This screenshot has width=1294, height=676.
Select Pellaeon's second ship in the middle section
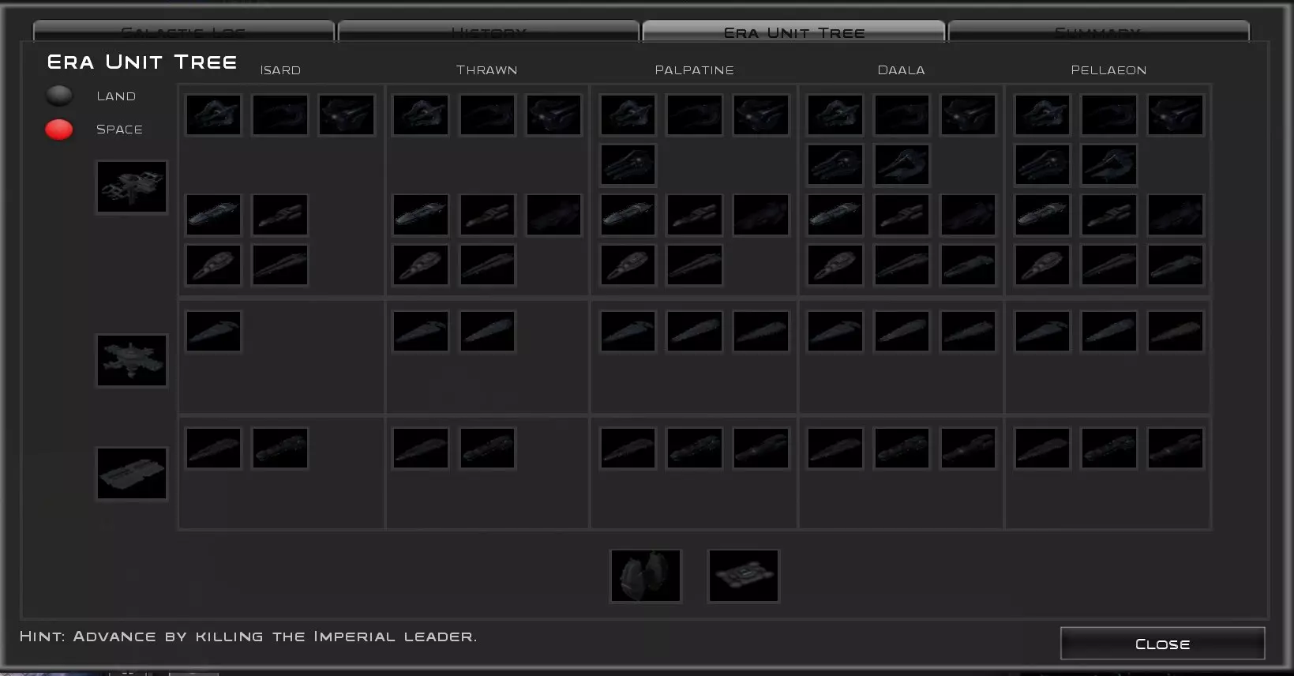pyautogui.click(x=1108, y=331)
